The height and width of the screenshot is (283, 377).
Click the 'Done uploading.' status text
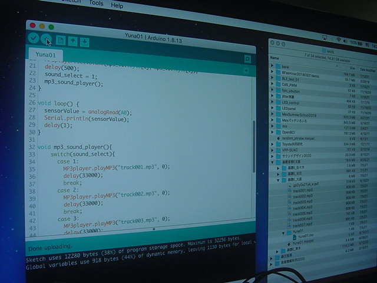pyautogui.click(x=49, y=248)
